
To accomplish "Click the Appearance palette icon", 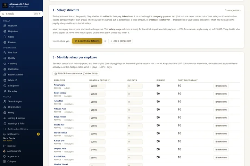I will (4, 156).
